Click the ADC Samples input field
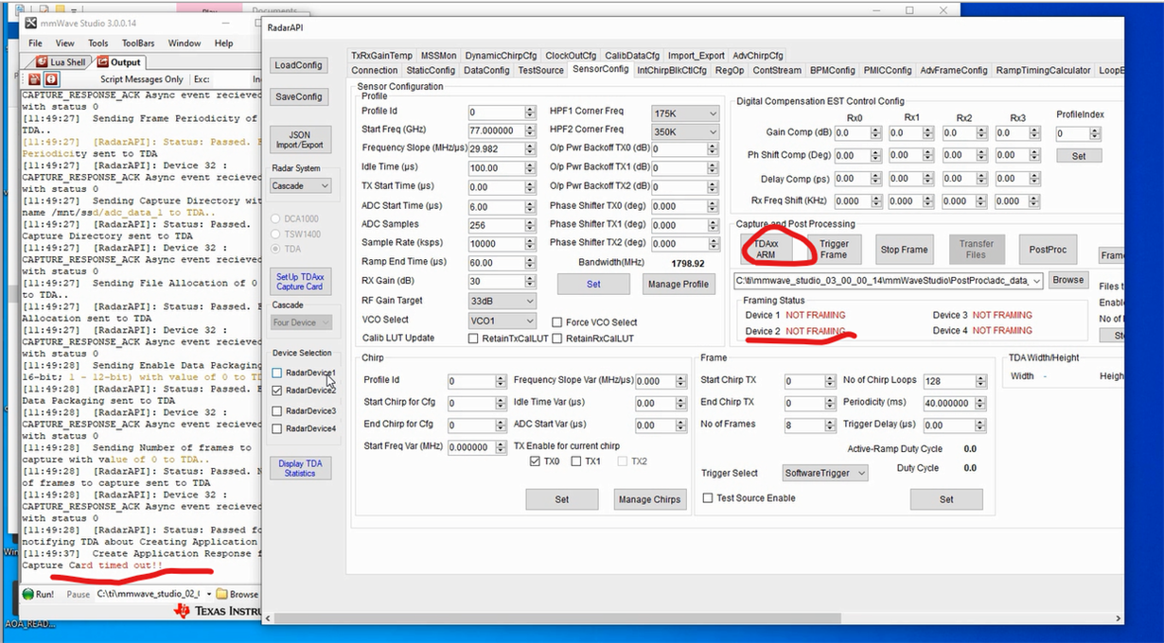This screenshot has width=1164, height=643. [x=497, y=225]
